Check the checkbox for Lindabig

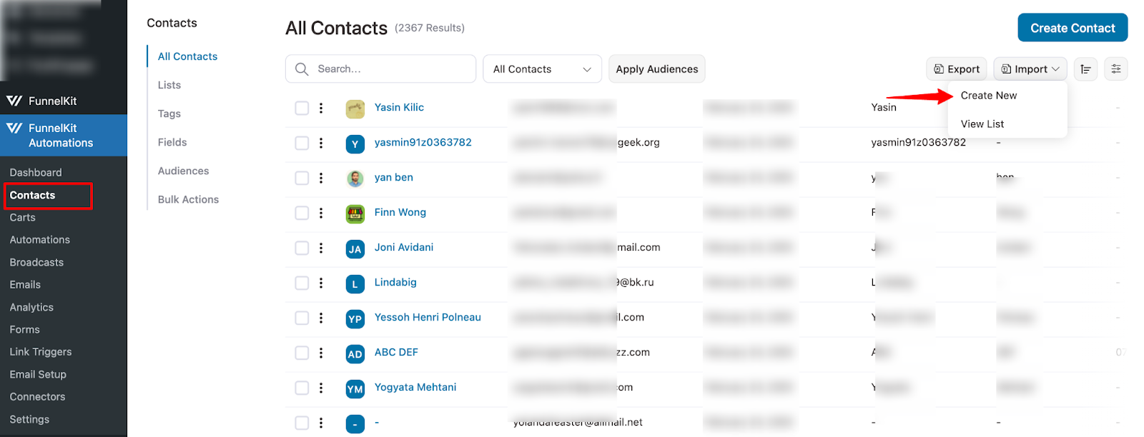tap(301, 283)
